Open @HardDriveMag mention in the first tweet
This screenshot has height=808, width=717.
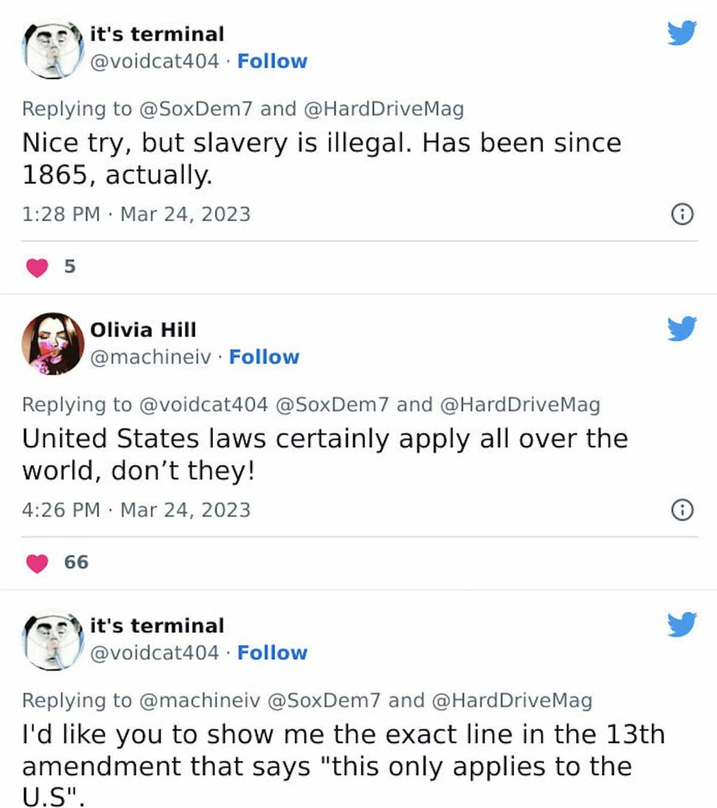(384, 109)
